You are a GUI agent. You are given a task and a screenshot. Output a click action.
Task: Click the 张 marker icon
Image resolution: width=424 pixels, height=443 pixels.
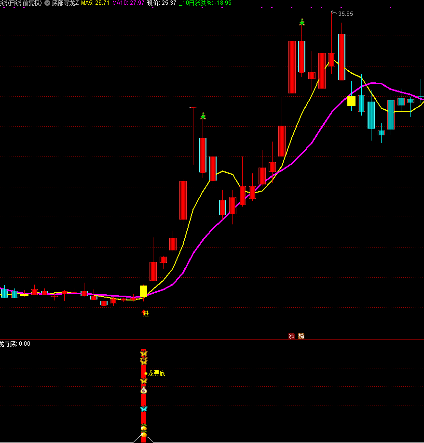(291, 336)
